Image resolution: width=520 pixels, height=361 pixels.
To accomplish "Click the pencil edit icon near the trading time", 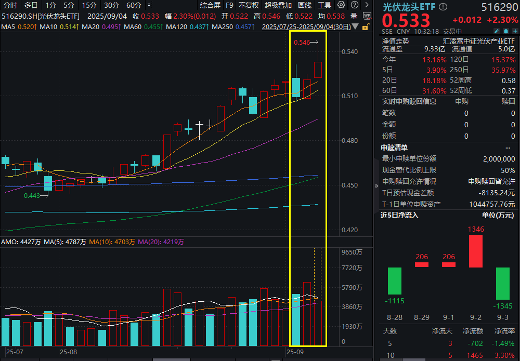I will (x=496, y=32).
